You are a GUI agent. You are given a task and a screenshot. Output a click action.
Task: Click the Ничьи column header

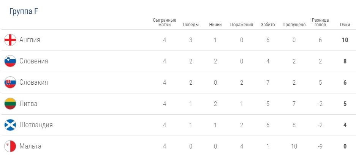(215, 25)
